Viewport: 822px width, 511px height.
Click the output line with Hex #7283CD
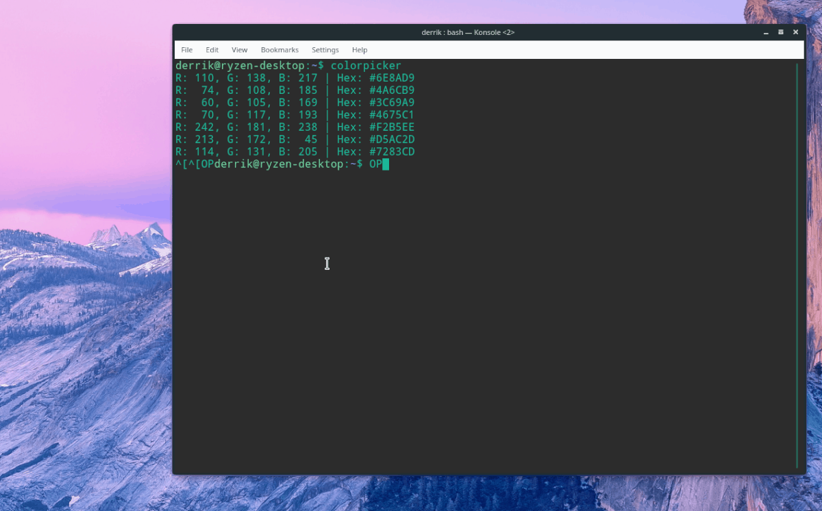(x=295, y=152)
